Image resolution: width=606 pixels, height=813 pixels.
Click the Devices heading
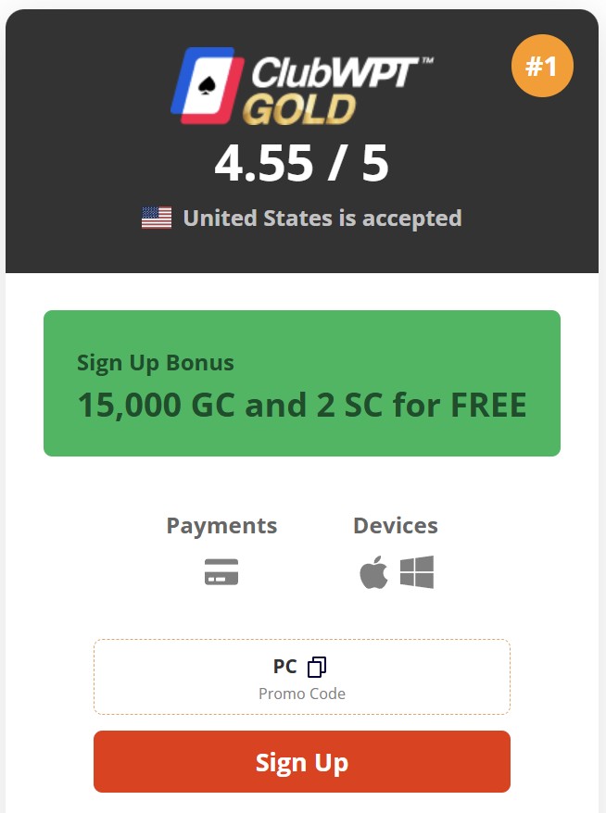coord(396,526)
